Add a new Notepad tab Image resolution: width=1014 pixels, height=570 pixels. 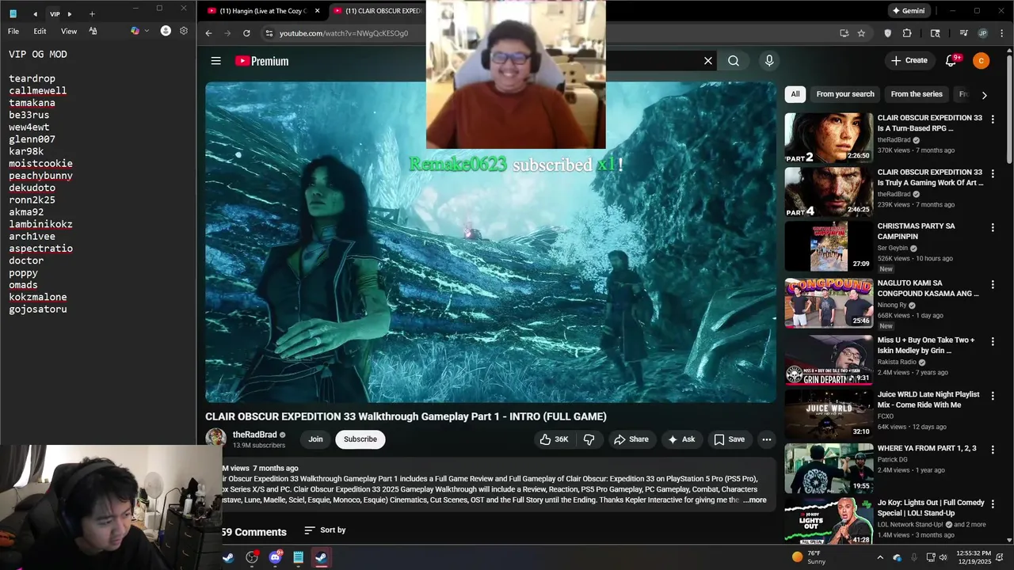pos(92,13)
